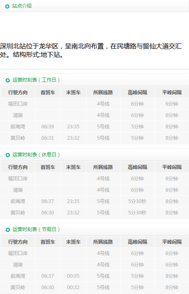Click 平峰间隔 header in the 工作日 table

point(172,93)
